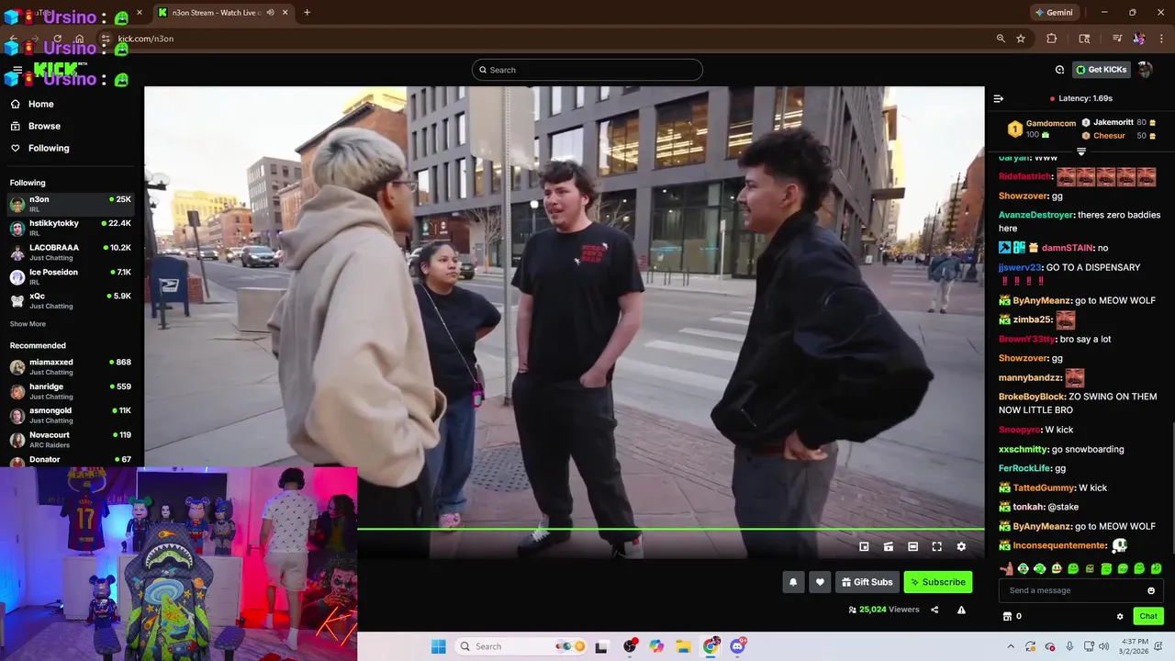Select the pointing hand emote
This screenshot has width=1175, height=661.
(x=1006, y=568)
